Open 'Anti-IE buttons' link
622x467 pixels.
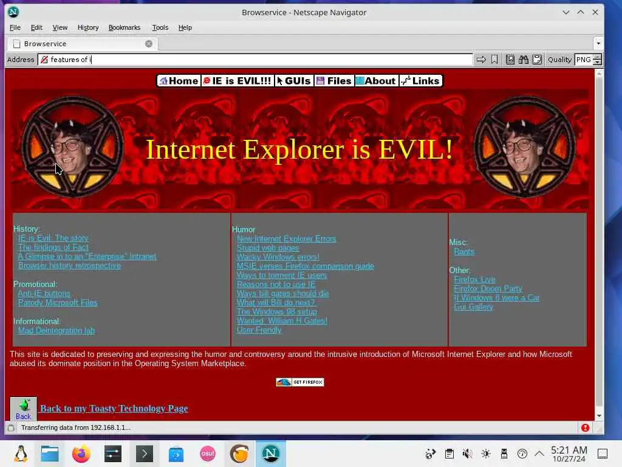[44, 294]
